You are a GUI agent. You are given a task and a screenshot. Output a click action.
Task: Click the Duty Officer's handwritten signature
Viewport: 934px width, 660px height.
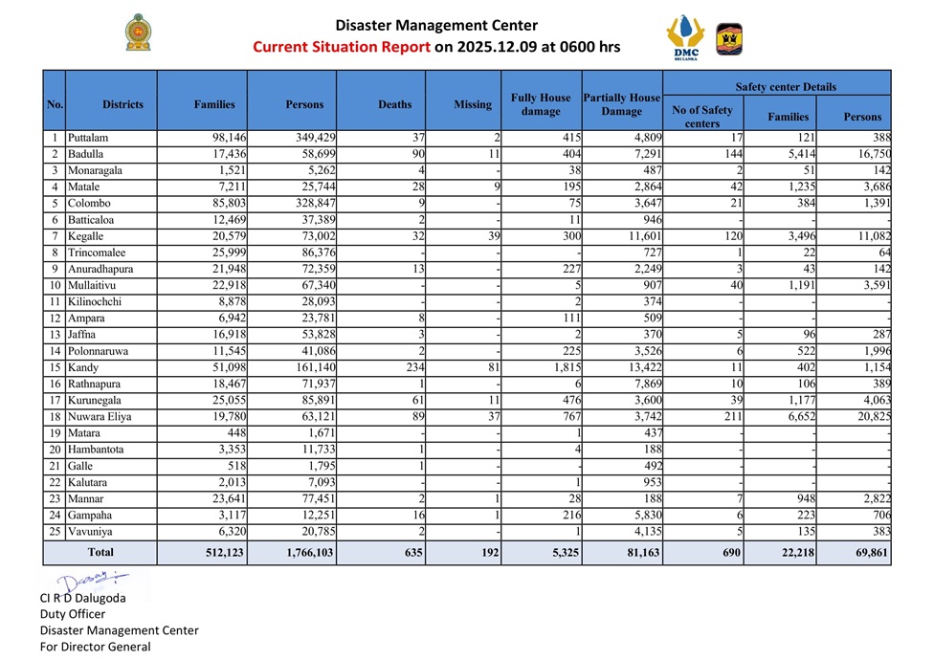pos(91,581)
